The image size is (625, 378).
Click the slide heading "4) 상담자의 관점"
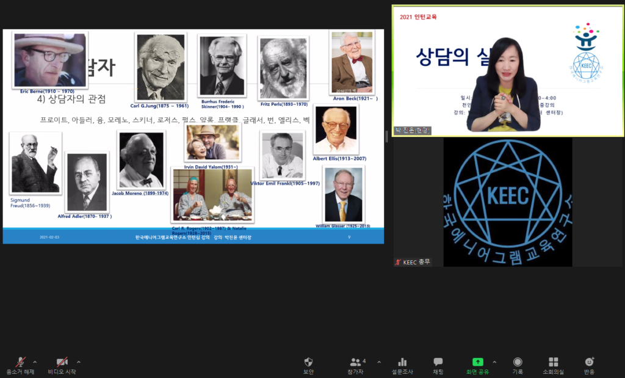point(71,99)
